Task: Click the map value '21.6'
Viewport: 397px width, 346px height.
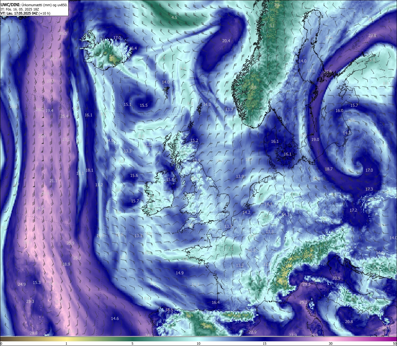Action: pyautogui.click(x=328, y=72)
